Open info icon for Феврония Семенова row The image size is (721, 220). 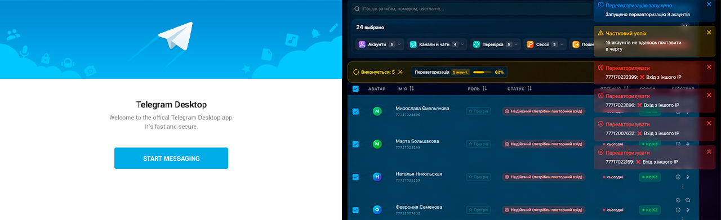tap(678, 210)
